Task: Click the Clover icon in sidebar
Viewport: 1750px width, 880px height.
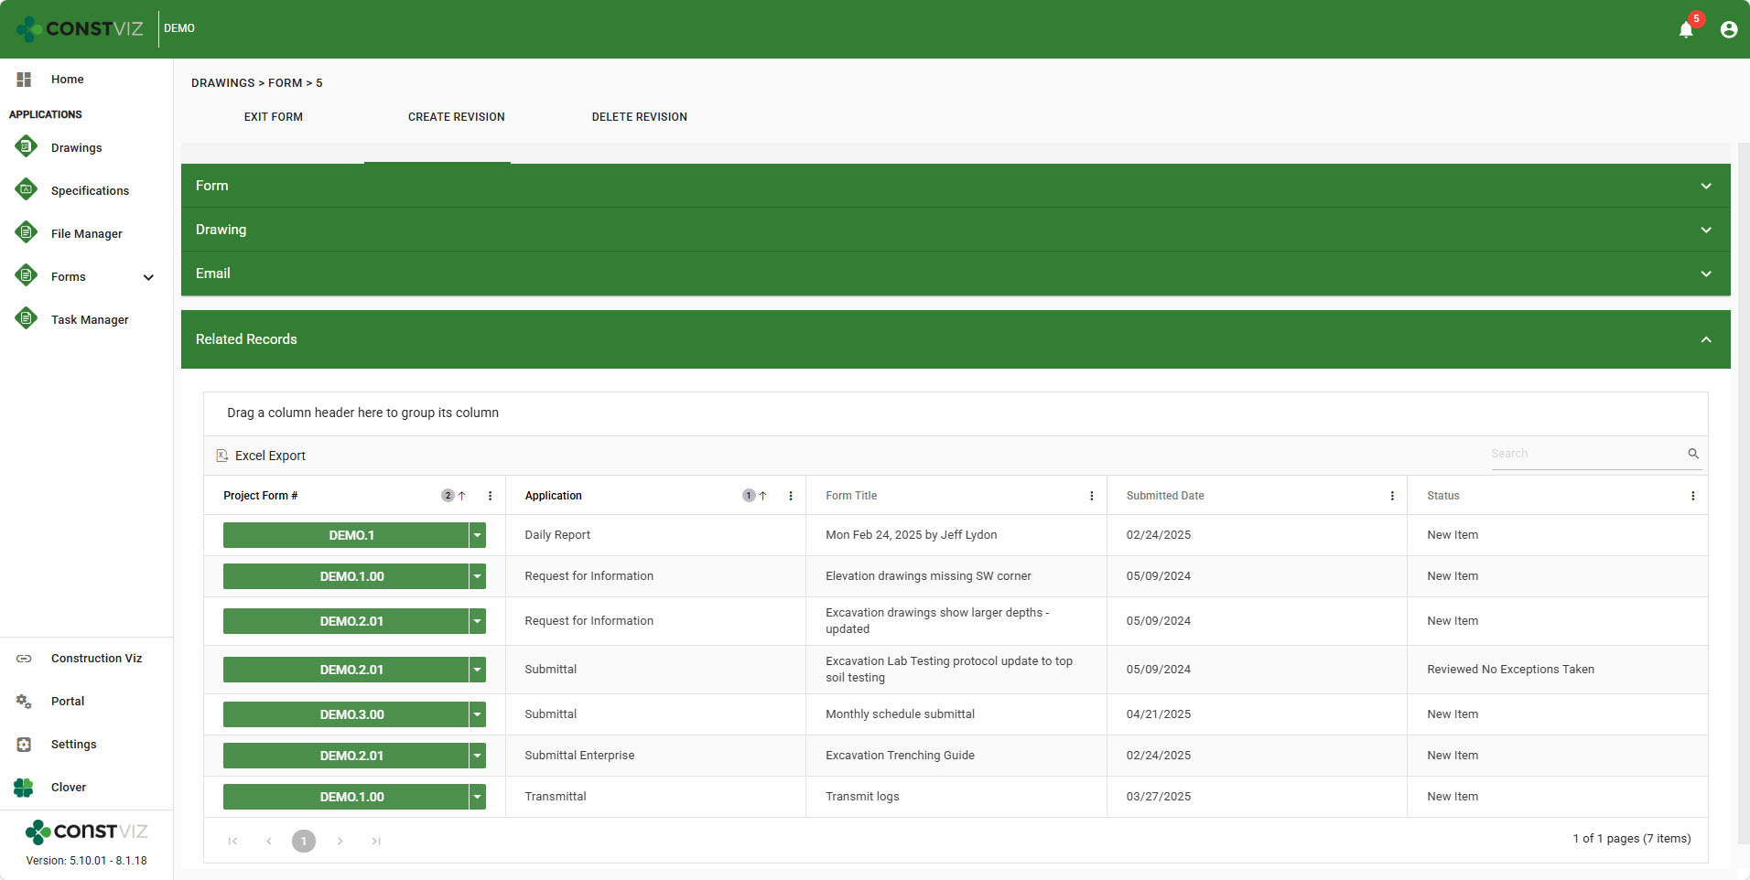Action: (24, 787)
